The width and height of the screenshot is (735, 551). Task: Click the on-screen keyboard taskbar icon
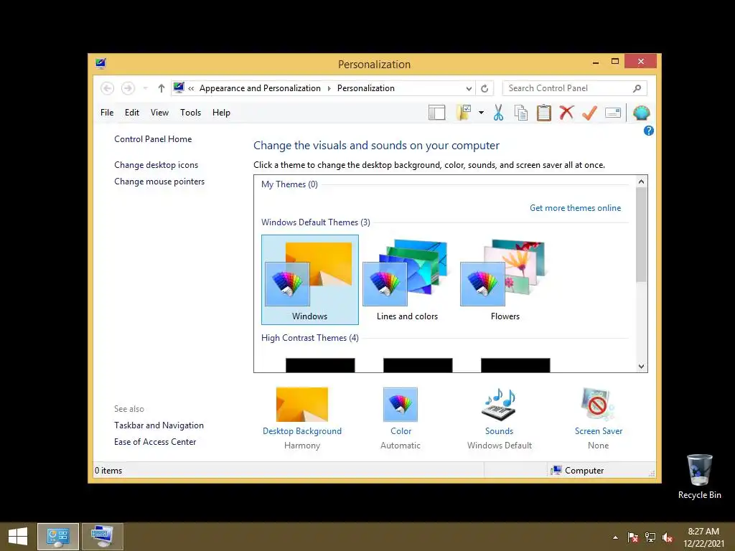103,537
